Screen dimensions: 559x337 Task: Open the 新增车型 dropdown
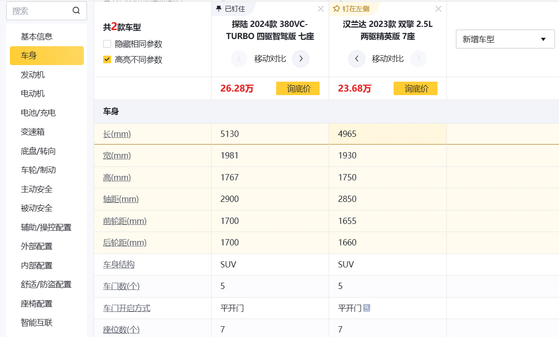(505, 39)
